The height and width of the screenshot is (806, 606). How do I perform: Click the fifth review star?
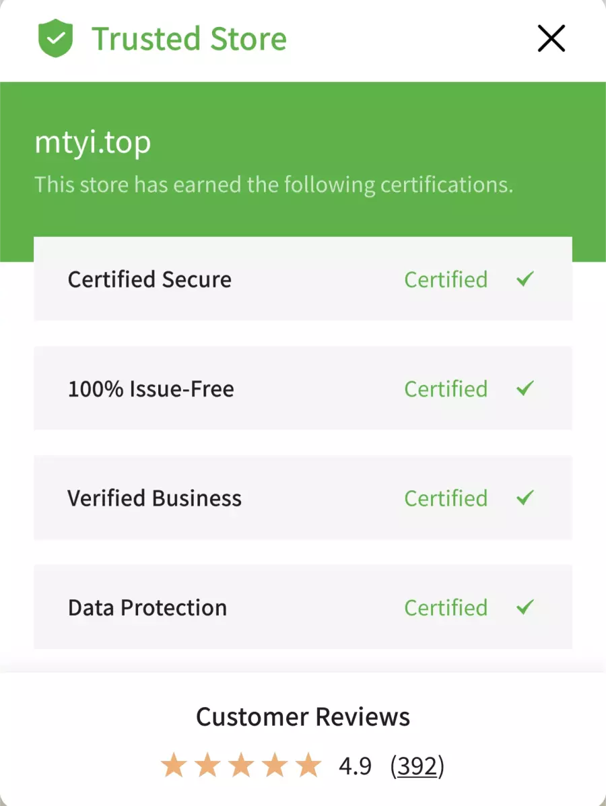point(308,765)
